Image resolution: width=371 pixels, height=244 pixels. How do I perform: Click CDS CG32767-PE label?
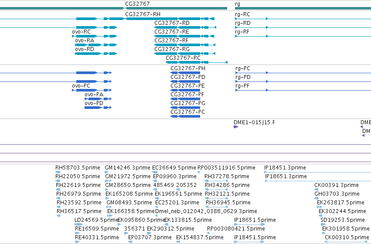pyautogui.click(x=187, y=86)
